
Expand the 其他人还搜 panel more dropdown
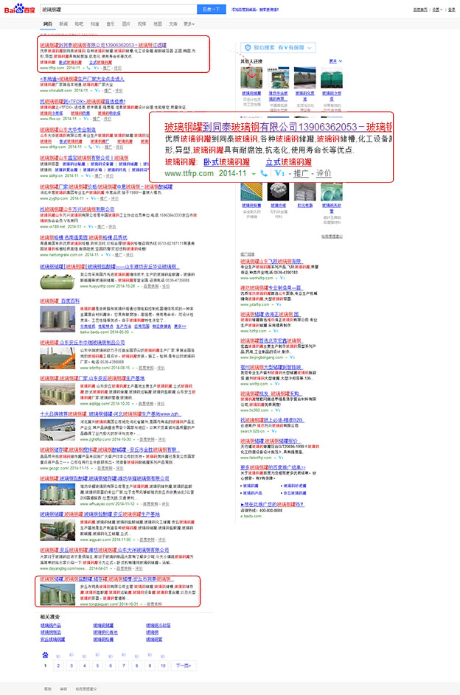(x=335, y=61)
